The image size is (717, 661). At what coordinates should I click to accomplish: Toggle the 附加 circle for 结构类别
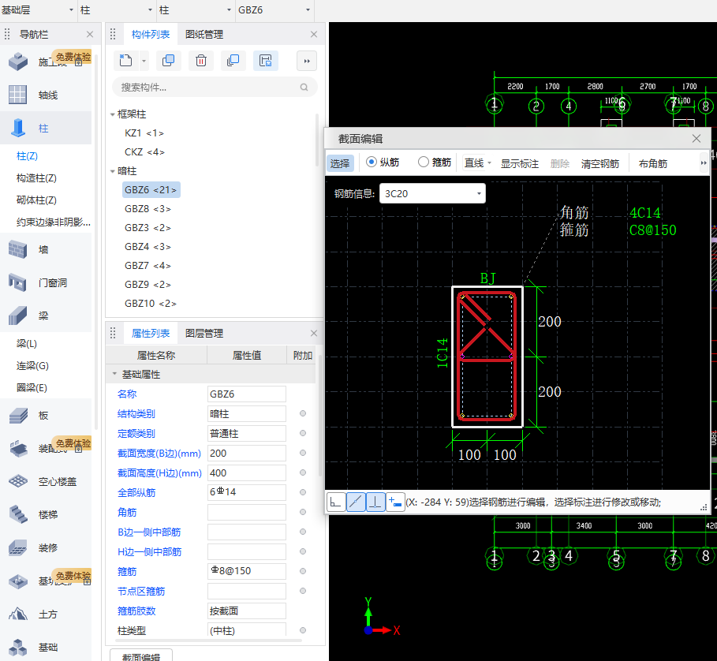tap(303, 413)
